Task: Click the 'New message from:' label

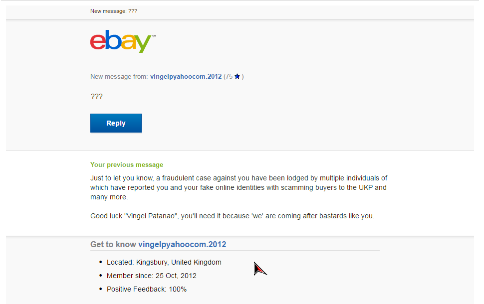Action: click(x=119, y=76)
